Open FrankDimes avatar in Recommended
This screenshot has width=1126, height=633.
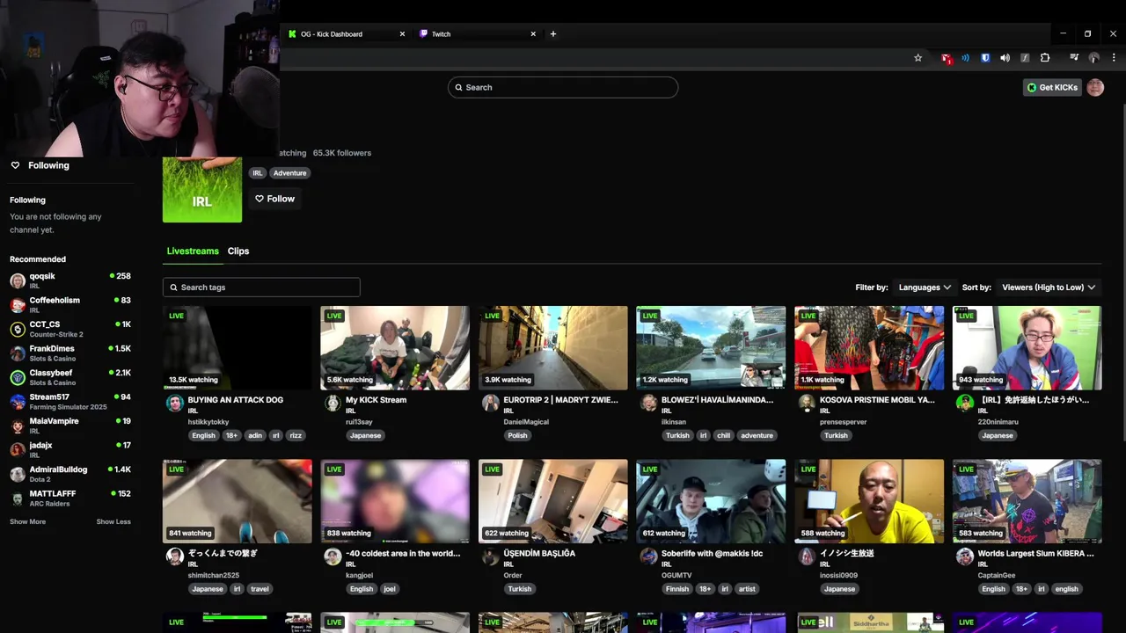click(x=18, y=353)
